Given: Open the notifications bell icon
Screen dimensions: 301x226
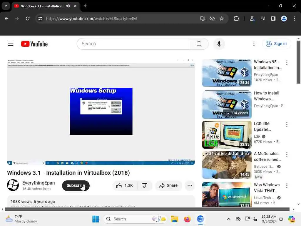Looking at the screenshot, I should coord(281,219).
